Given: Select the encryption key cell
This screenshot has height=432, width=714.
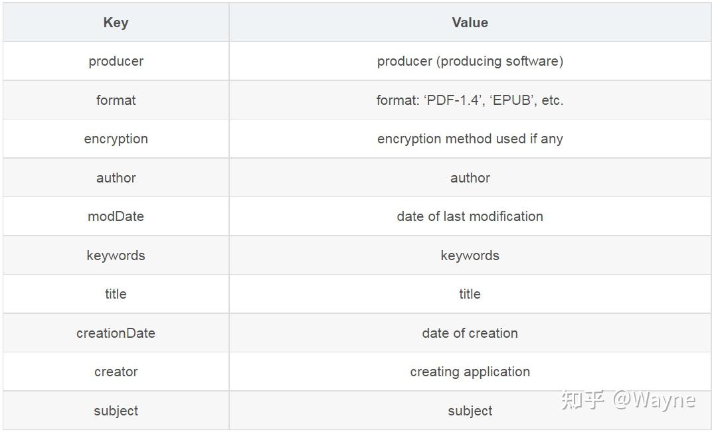Looking at the screenshot, I should click(x=116, y=139).
